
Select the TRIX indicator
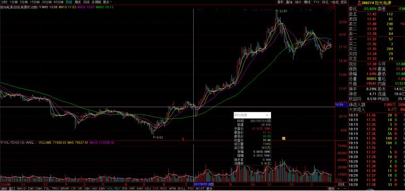point(55,188)
